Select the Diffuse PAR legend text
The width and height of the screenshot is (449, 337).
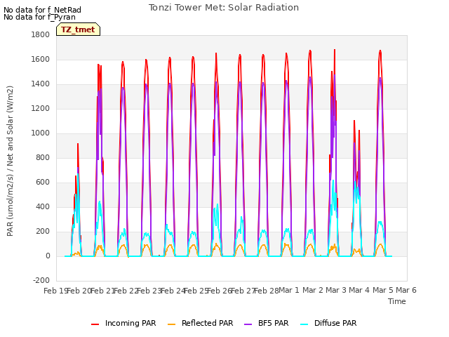click(335, 323)
